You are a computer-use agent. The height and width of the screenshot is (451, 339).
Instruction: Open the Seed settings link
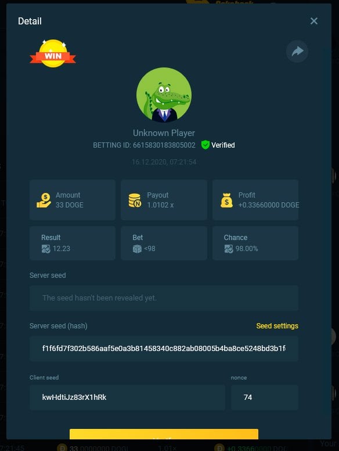click(x=277, y=326)
